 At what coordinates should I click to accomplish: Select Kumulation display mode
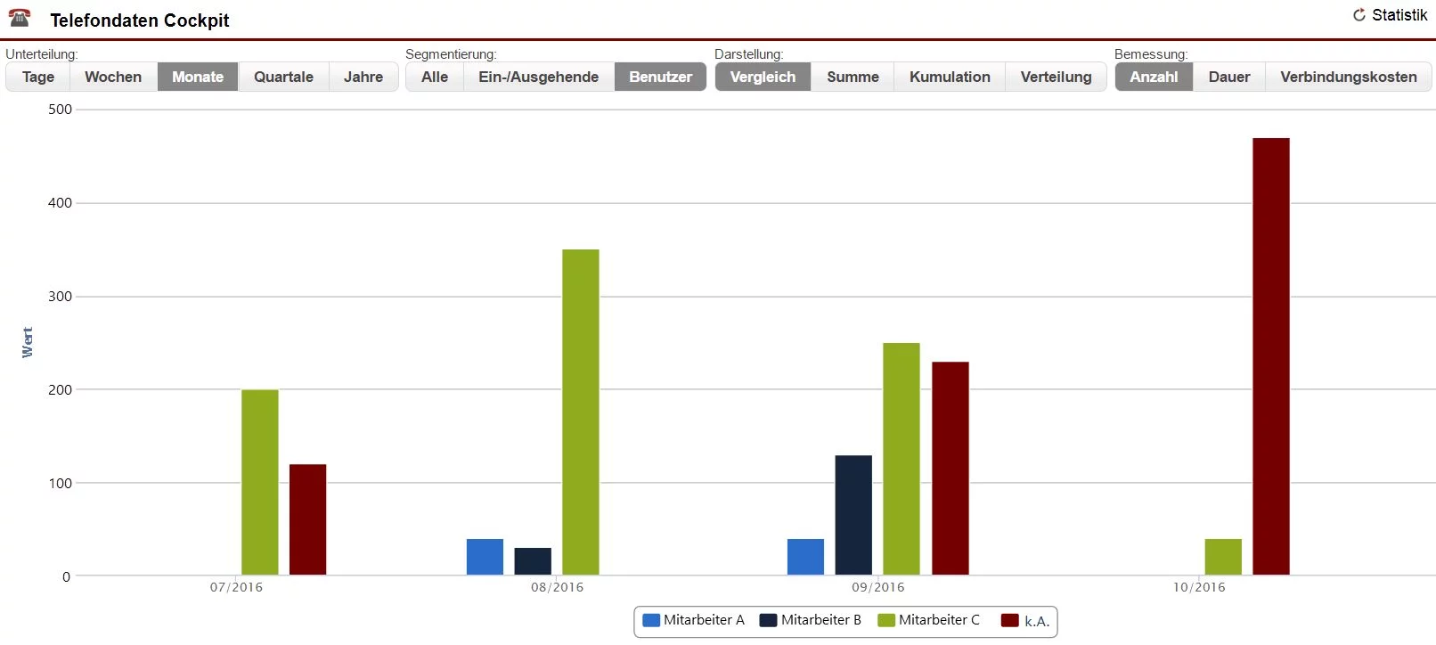click(x=950, y=77)
